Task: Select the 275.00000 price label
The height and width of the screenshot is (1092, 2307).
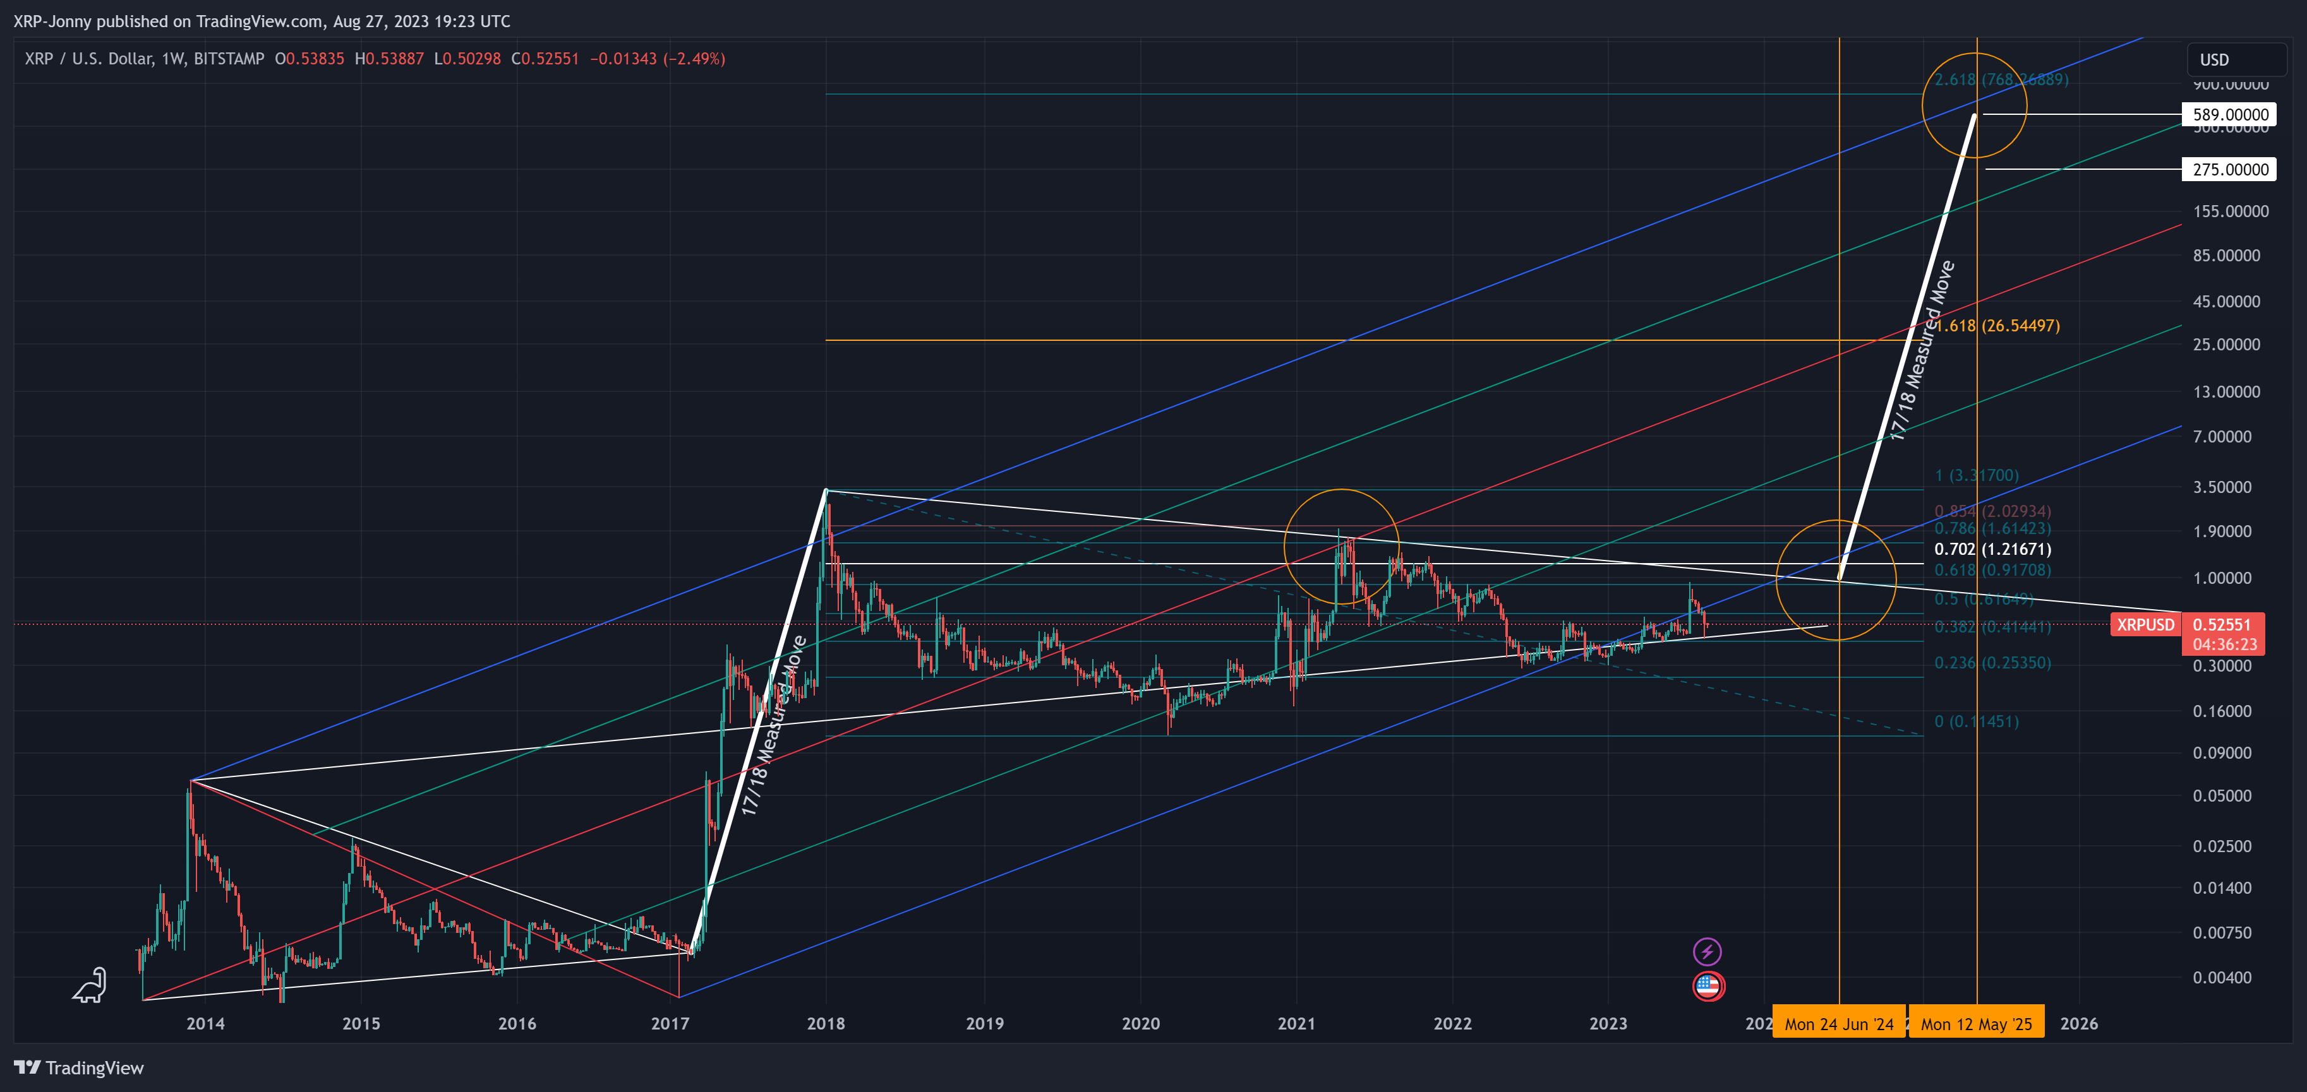Action: 2230,169
